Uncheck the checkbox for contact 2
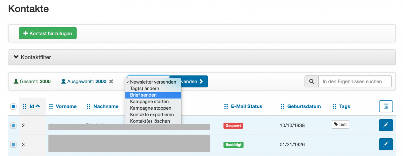Screen dimensions: 403x156 14,126
